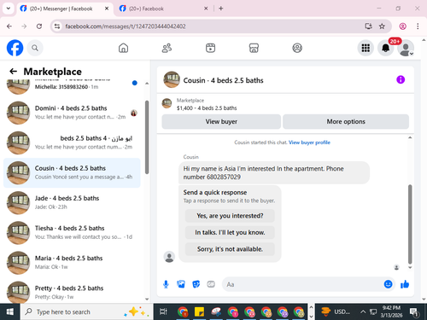Go to Home feed icon
427x320 pixels.
tap(123, 48)
